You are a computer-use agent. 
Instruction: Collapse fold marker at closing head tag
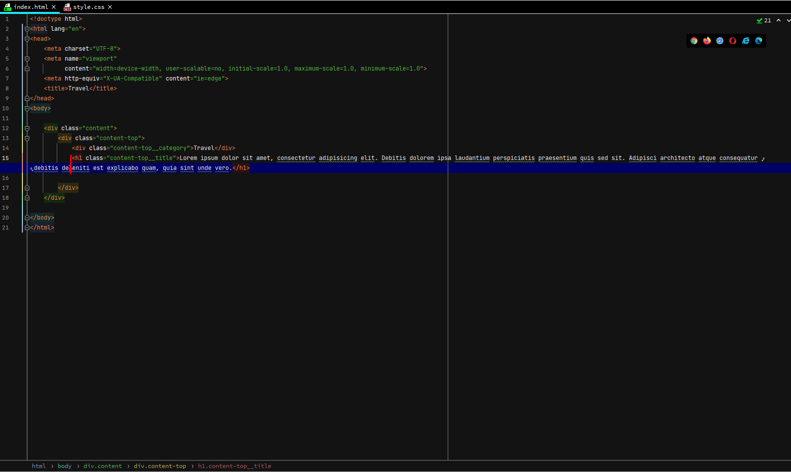[27, 98]
